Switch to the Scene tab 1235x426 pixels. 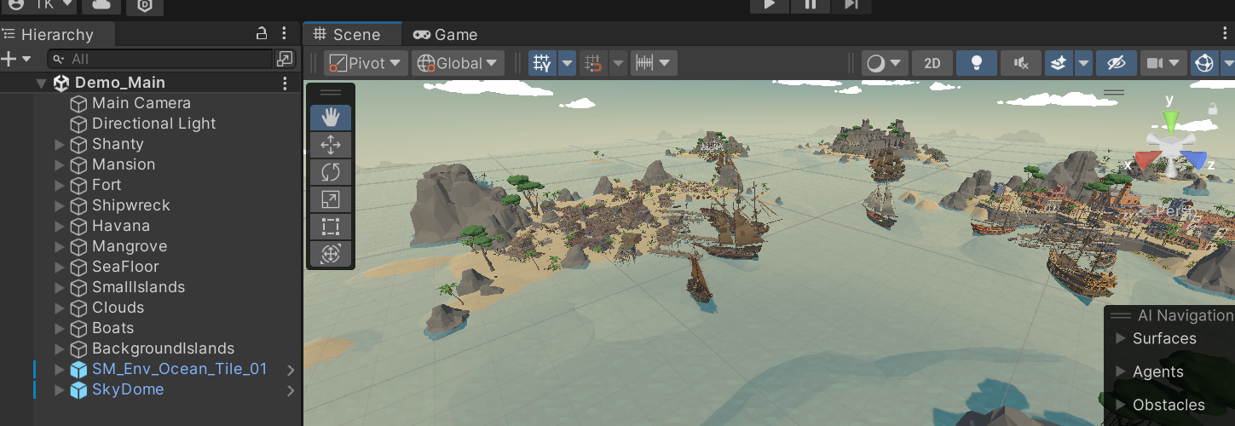pos(352,34)
